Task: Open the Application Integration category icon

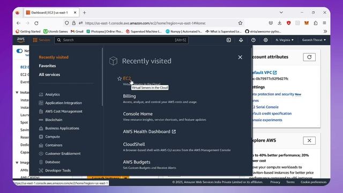Action: [x=41, y=103]
